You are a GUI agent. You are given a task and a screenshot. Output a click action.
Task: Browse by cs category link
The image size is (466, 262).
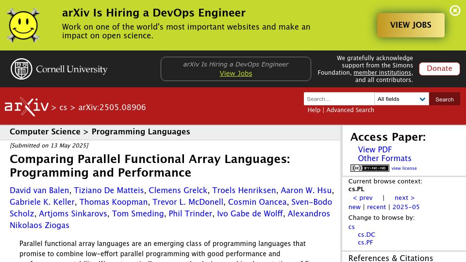tap(351, 227)
